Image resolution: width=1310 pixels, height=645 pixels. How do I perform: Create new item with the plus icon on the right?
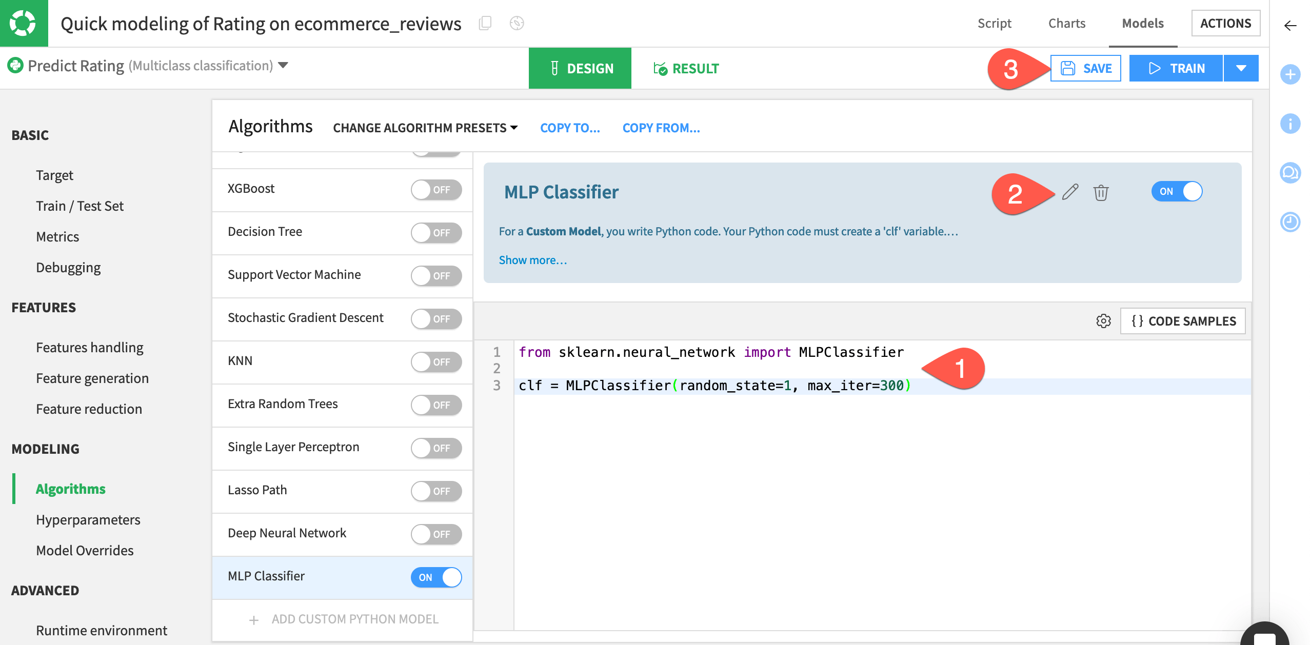point(1291,75)
